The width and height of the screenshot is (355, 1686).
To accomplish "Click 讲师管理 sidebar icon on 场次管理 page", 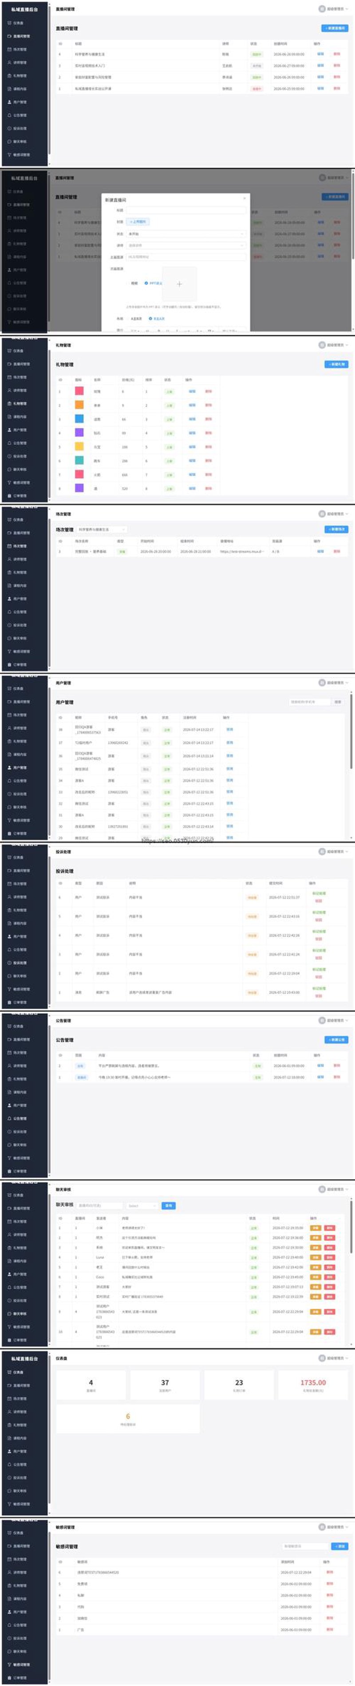I will (x=9, y=559).
